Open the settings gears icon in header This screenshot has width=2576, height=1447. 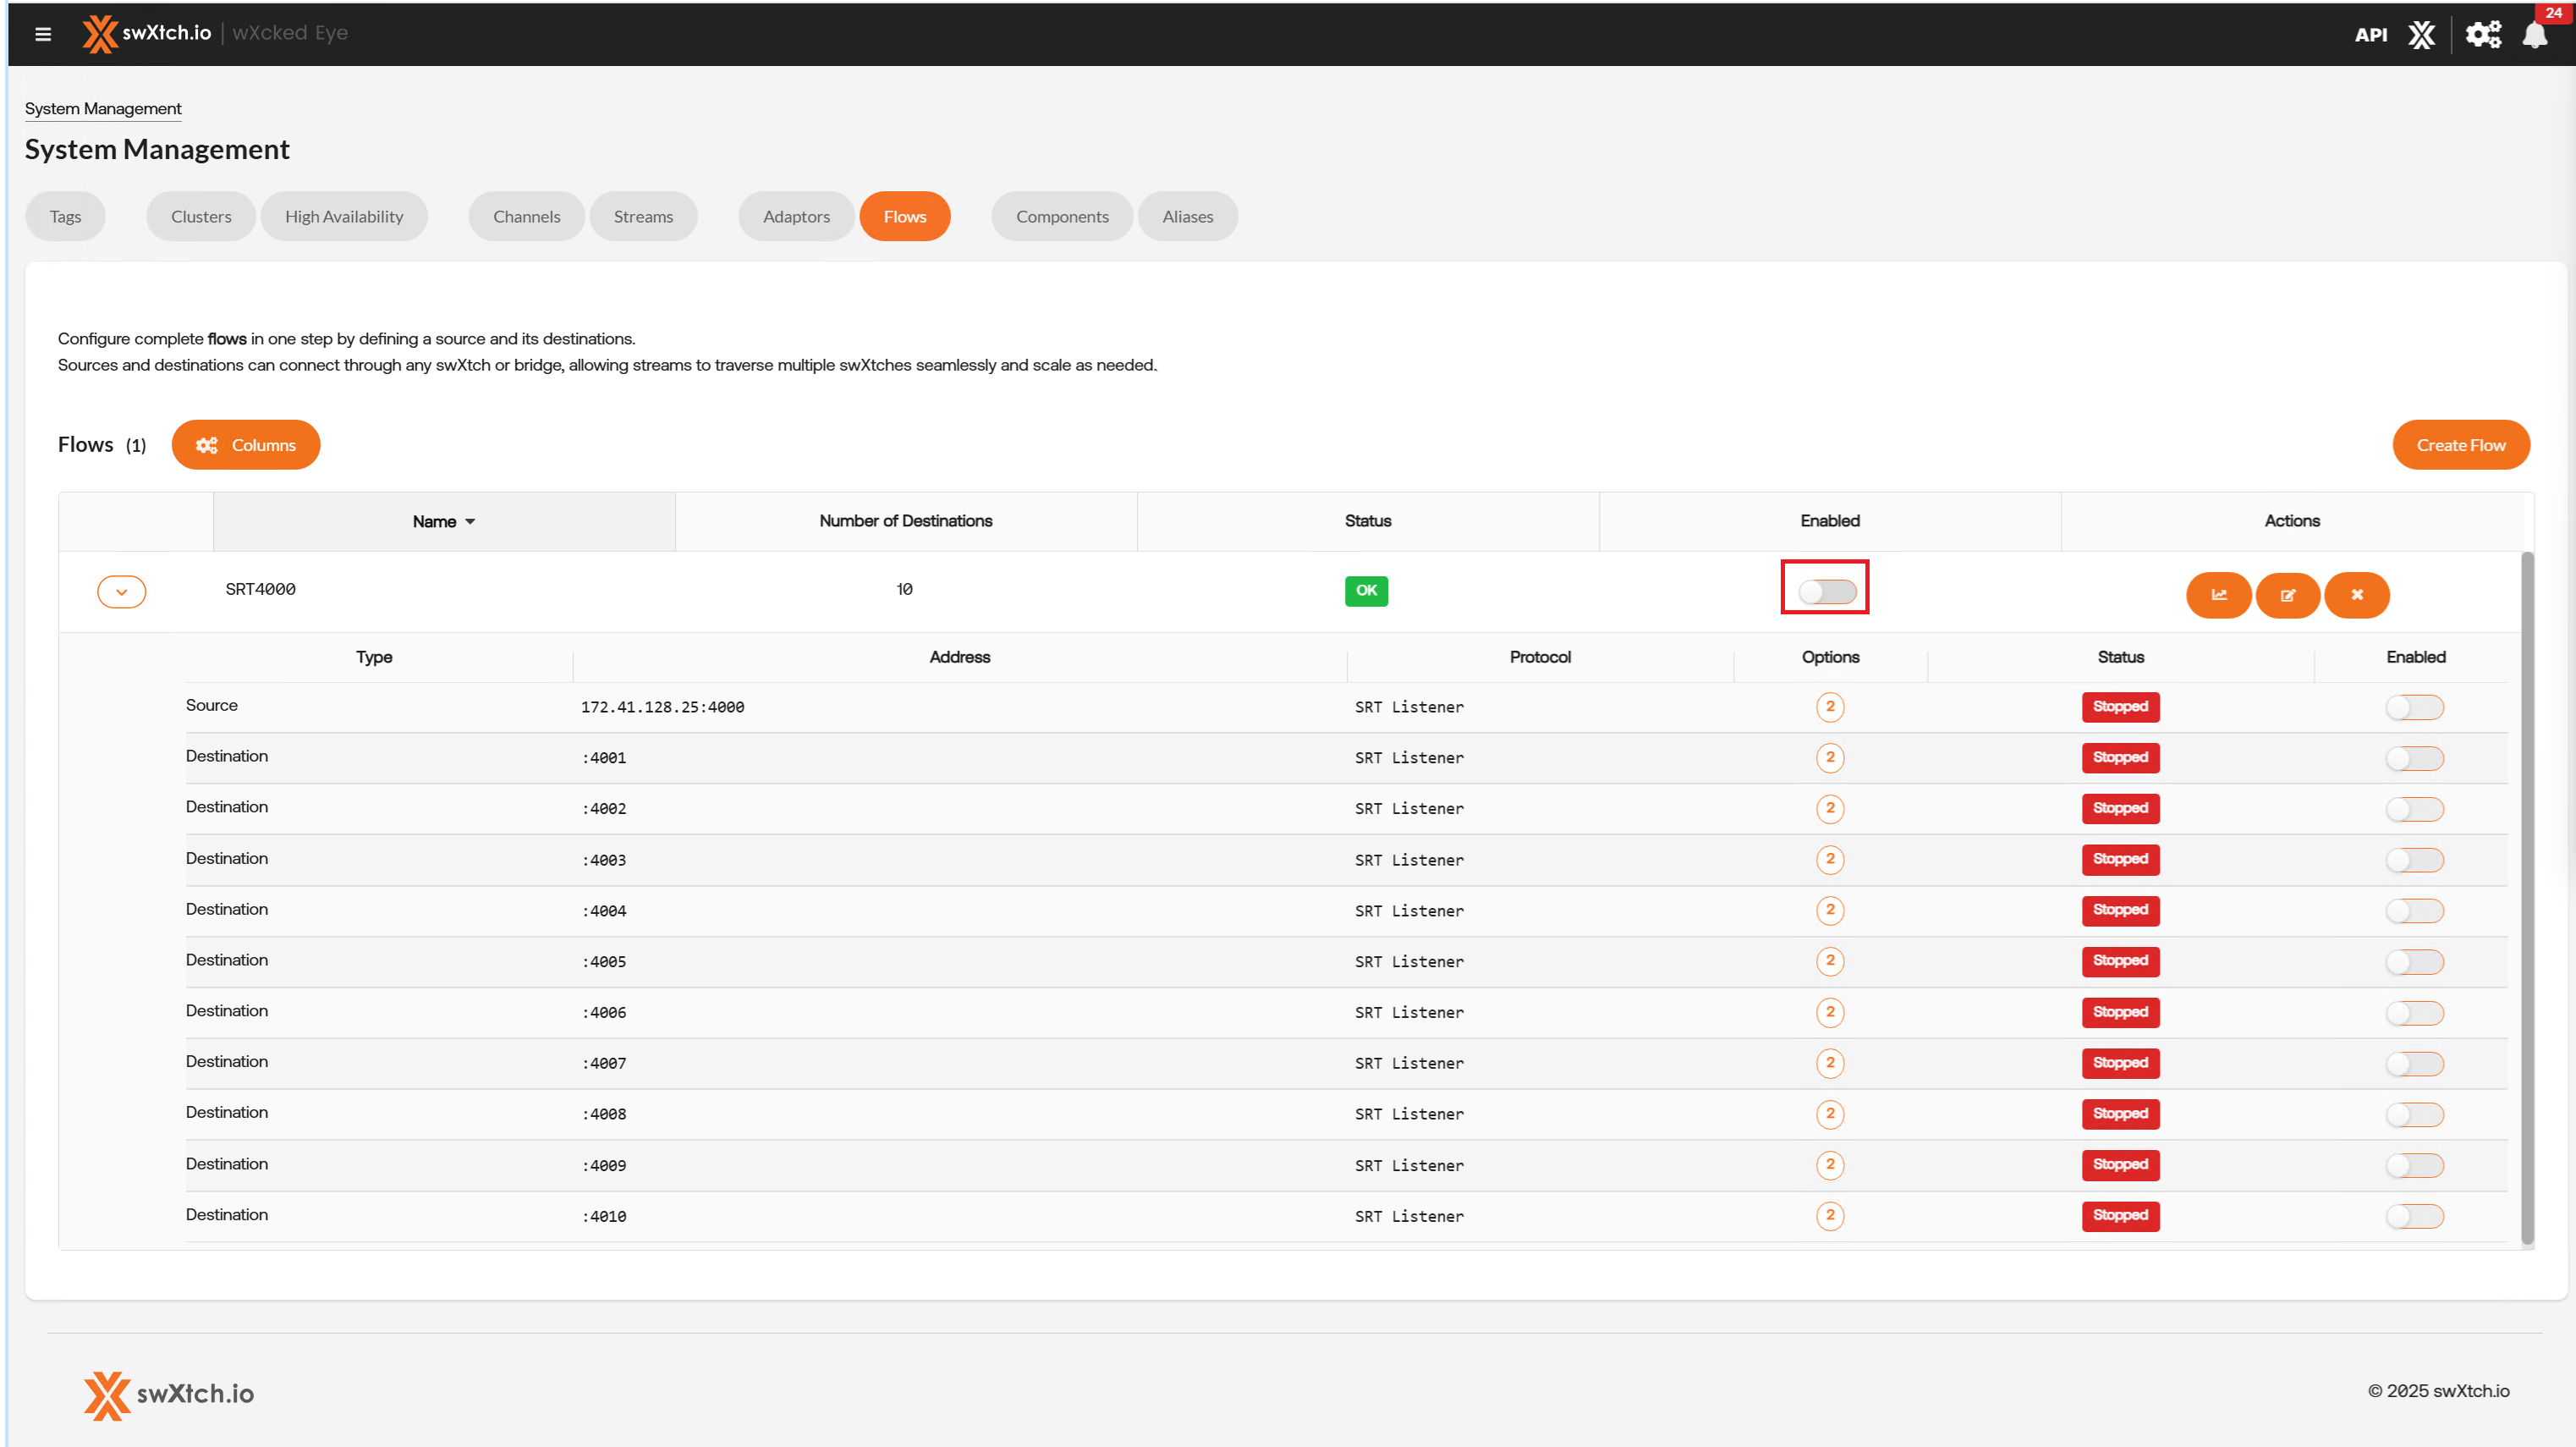[2482, 35]
